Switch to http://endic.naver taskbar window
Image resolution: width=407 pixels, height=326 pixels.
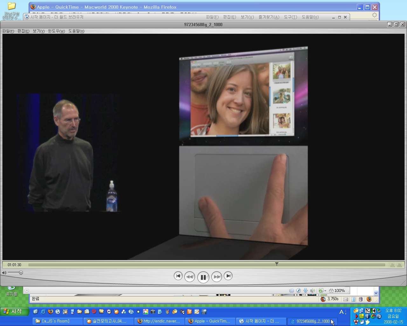click(x=159, y=321)
